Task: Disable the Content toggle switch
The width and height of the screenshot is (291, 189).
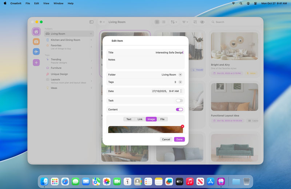Action: [x=179, y=109]
